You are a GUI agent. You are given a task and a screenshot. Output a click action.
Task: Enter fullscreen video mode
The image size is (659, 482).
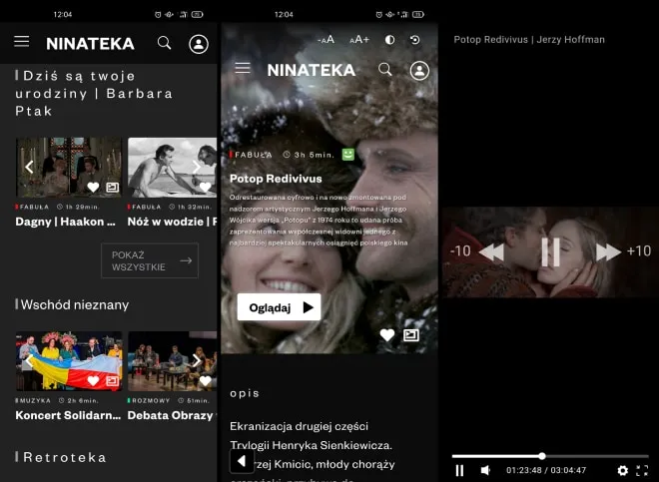click(x=642, y=470)
